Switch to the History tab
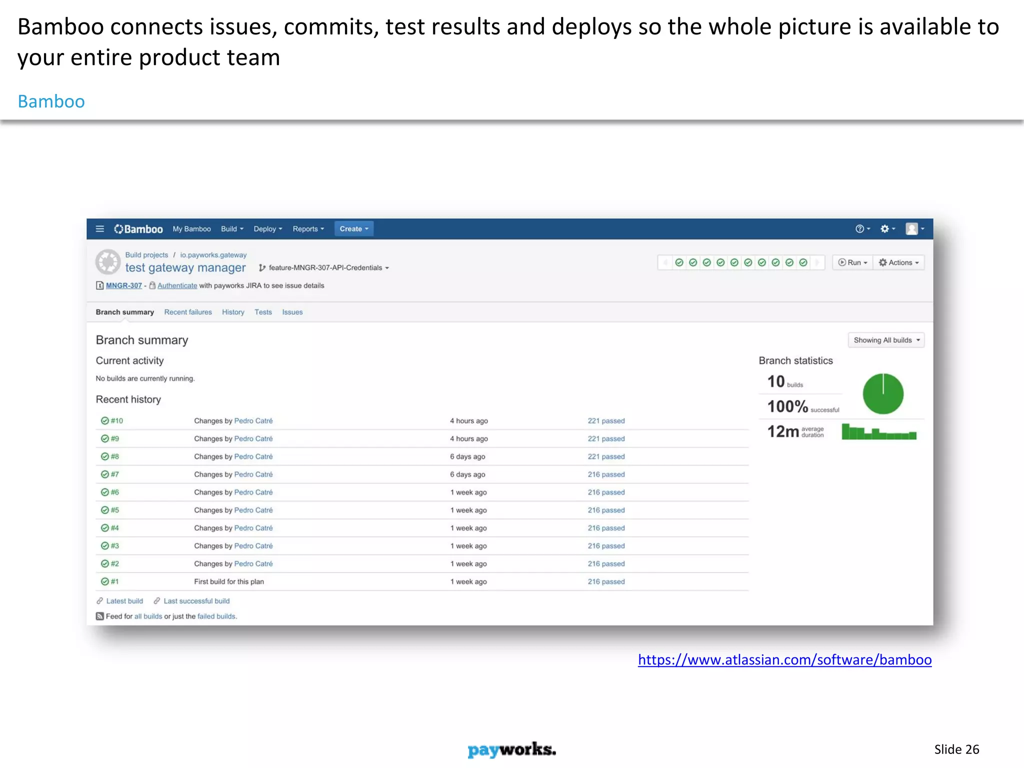1024x768 pixels. [233, 312]
